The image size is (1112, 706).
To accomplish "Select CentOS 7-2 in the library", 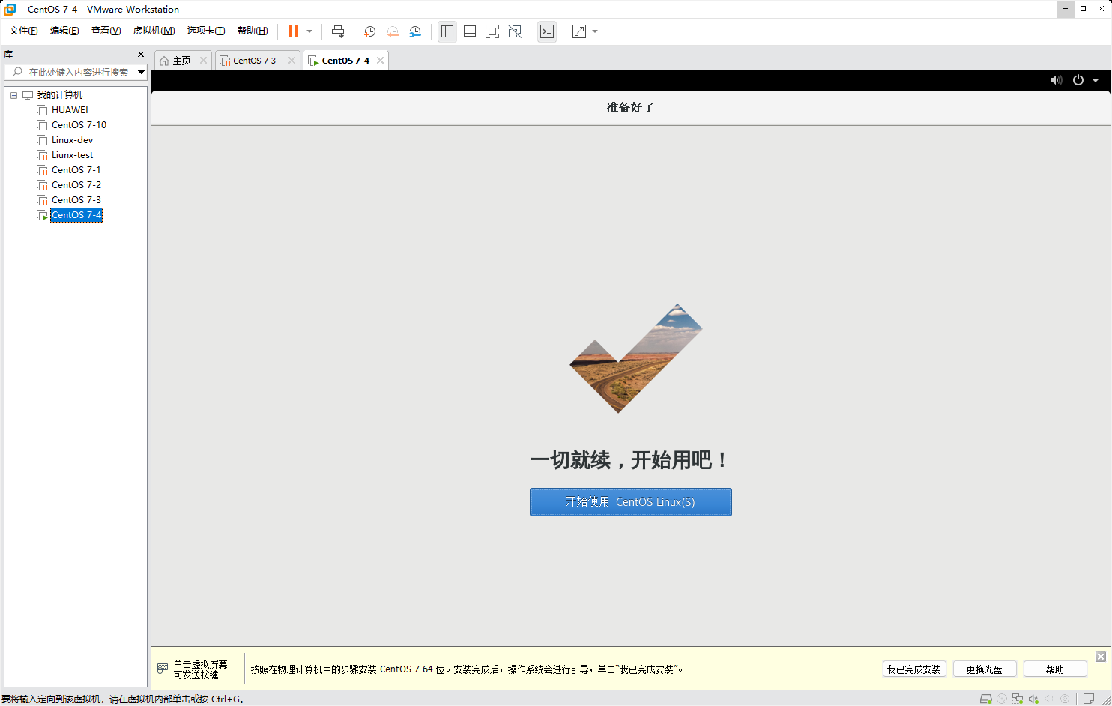I will (76, 185).
